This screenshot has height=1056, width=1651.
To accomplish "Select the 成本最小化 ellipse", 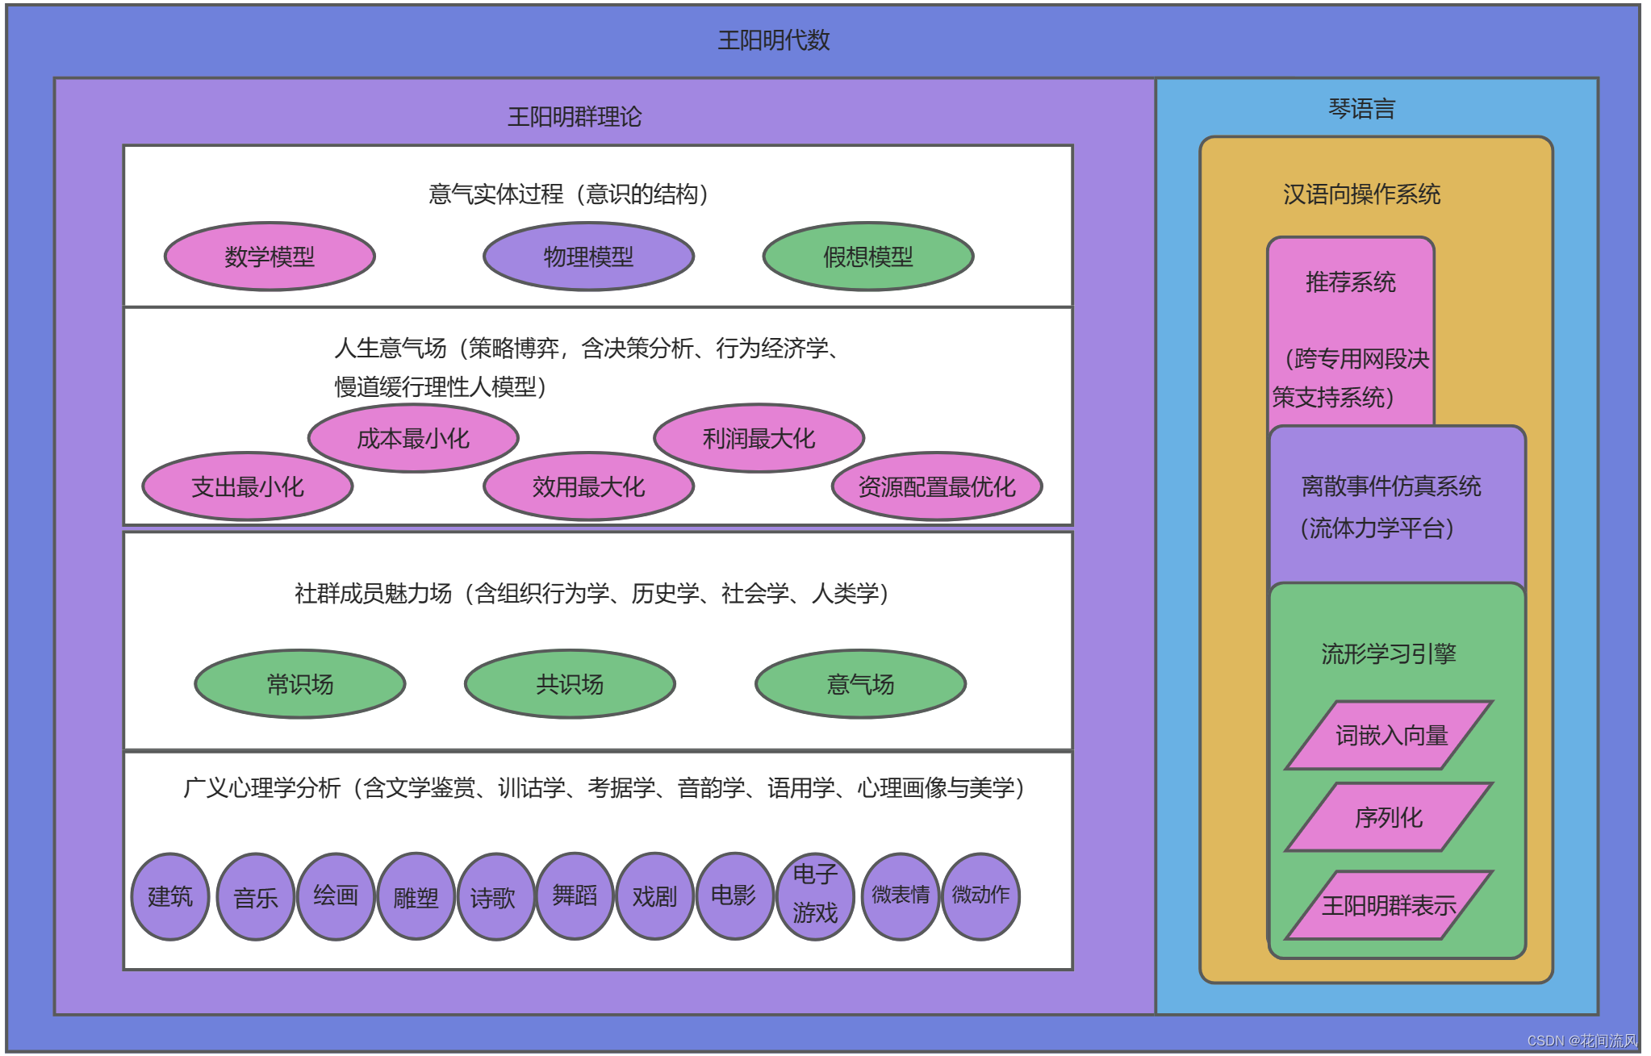I will pyautogui.click(x=413, y=438).
